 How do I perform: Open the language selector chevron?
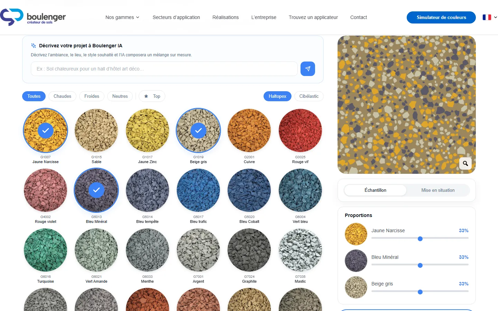click(495, 17)
